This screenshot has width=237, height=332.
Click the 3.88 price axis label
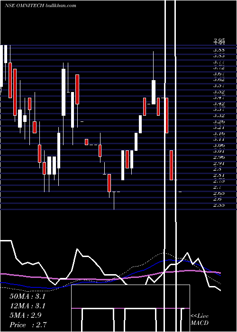coord(219,50)
